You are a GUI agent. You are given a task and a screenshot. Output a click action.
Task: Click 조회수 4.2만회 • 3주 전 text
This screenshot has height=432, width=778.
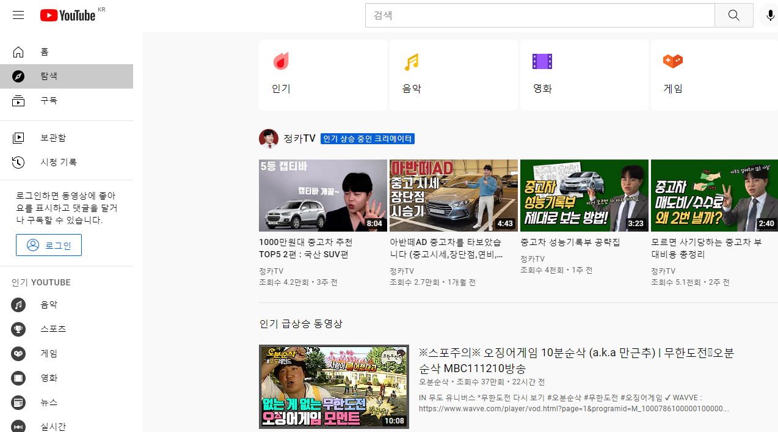[x=298, y=282]
